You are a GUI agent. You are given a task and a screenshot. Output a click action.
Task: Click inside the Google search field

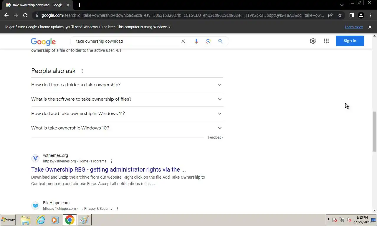[x=127, y=41]
